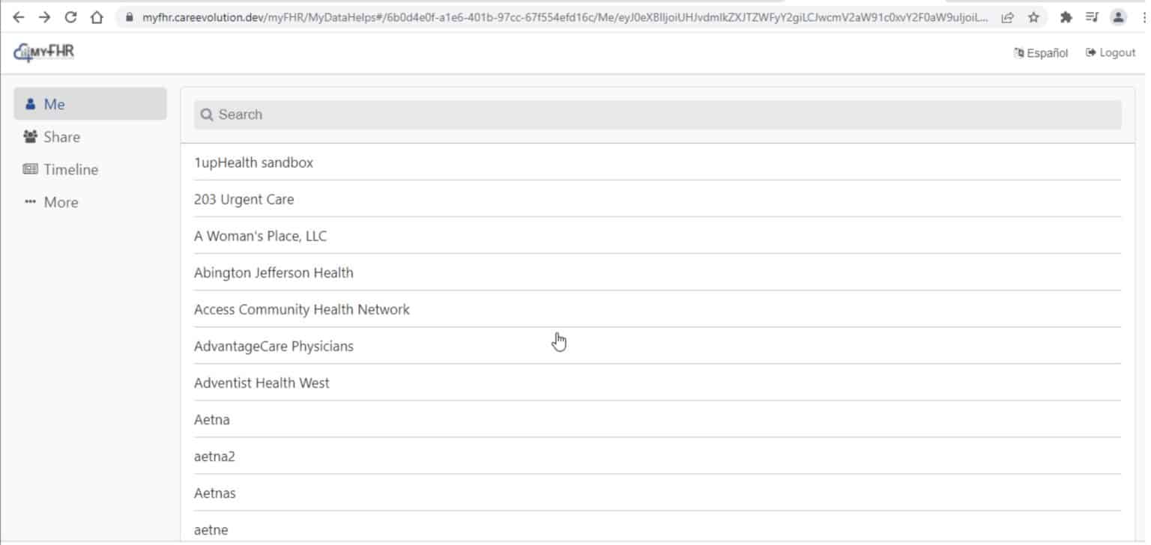This screenshot has width=1151, height=545.
Task: Select 203 Urgent Care provider
Action: click(657, 199)
